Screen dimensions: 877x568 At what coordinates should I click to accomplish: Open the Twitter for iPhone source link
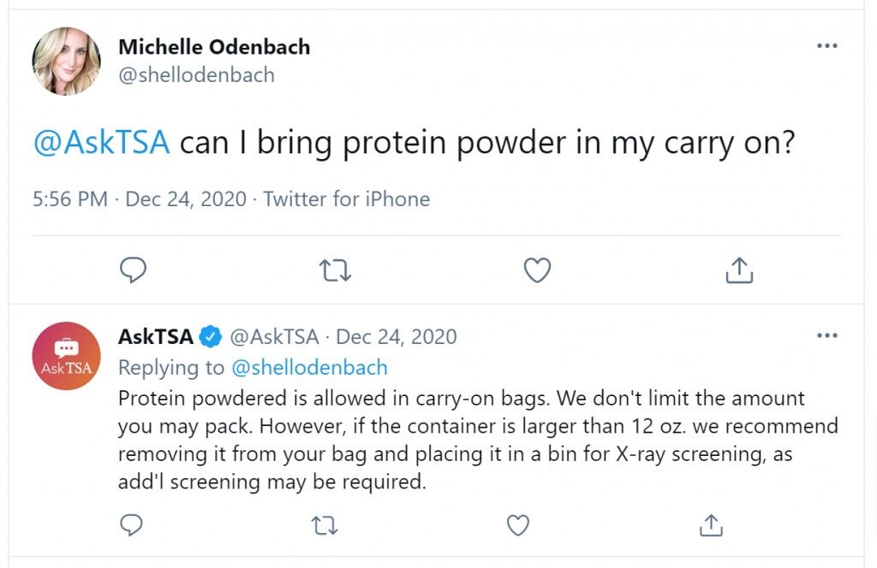pyautogui.click(x=347, y=198)
